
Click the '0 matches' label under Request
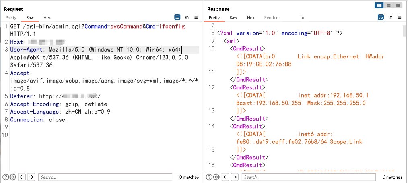[x=189, y=177]
